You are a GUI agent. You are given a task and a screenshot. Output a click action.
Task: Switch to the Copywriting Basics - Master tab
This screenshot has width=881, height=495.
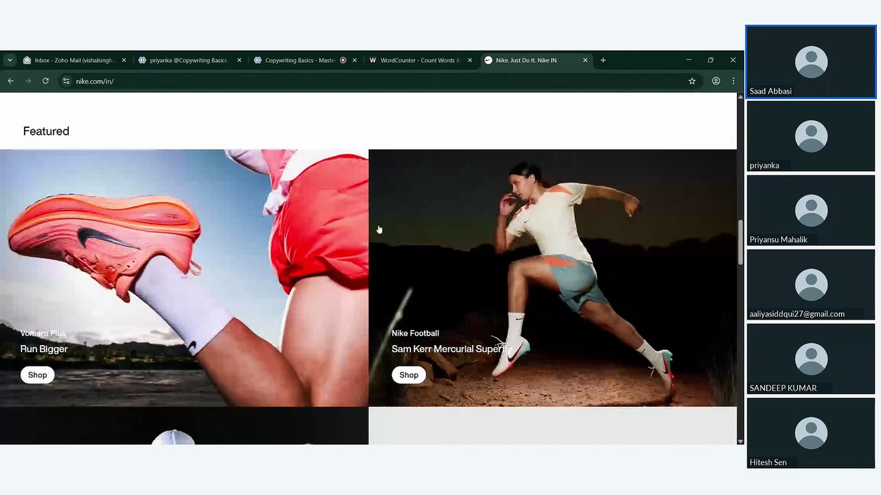pos(305,60)
